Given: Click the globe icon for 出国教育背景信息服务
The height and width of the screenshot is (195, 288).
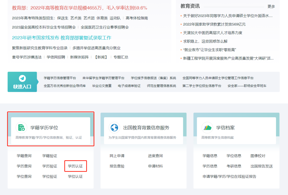Looking at the screenshot, I should click(x=114, y=127).
